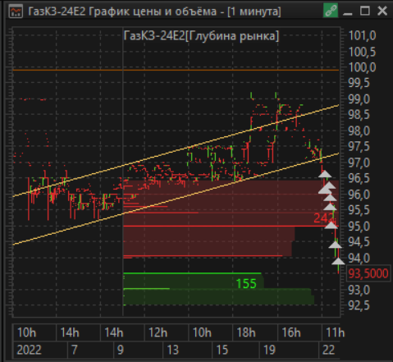The width and height of the screenshot is (393, 362).
Task: Click the ГазКЗ-24Е2[Глубина рынка] chart legend
Action: [201, 35]
